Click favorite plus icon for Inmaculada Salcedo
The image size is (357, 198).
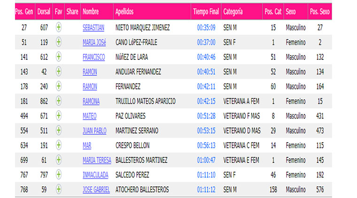[59, 175]
